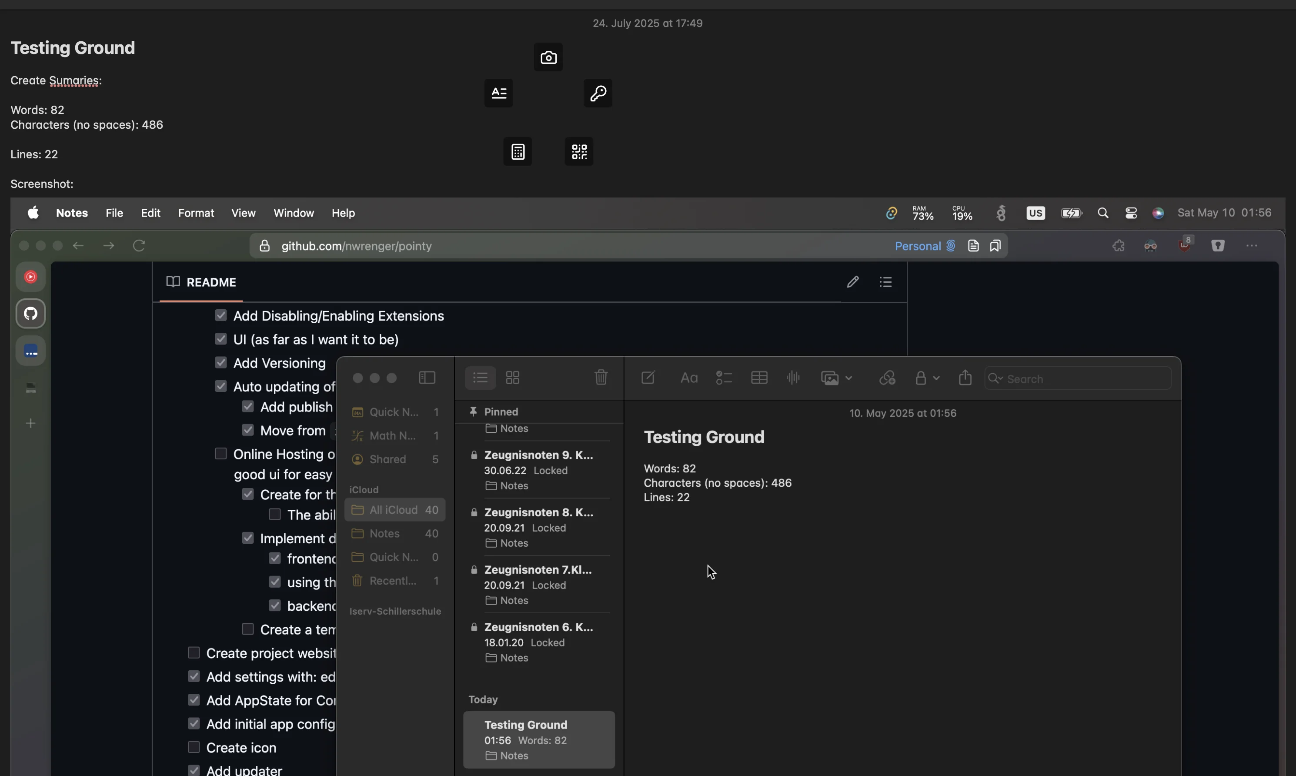Toggle Add AppState checkbox
This screenshot has height=776, width=1296.
pos(194,699)
